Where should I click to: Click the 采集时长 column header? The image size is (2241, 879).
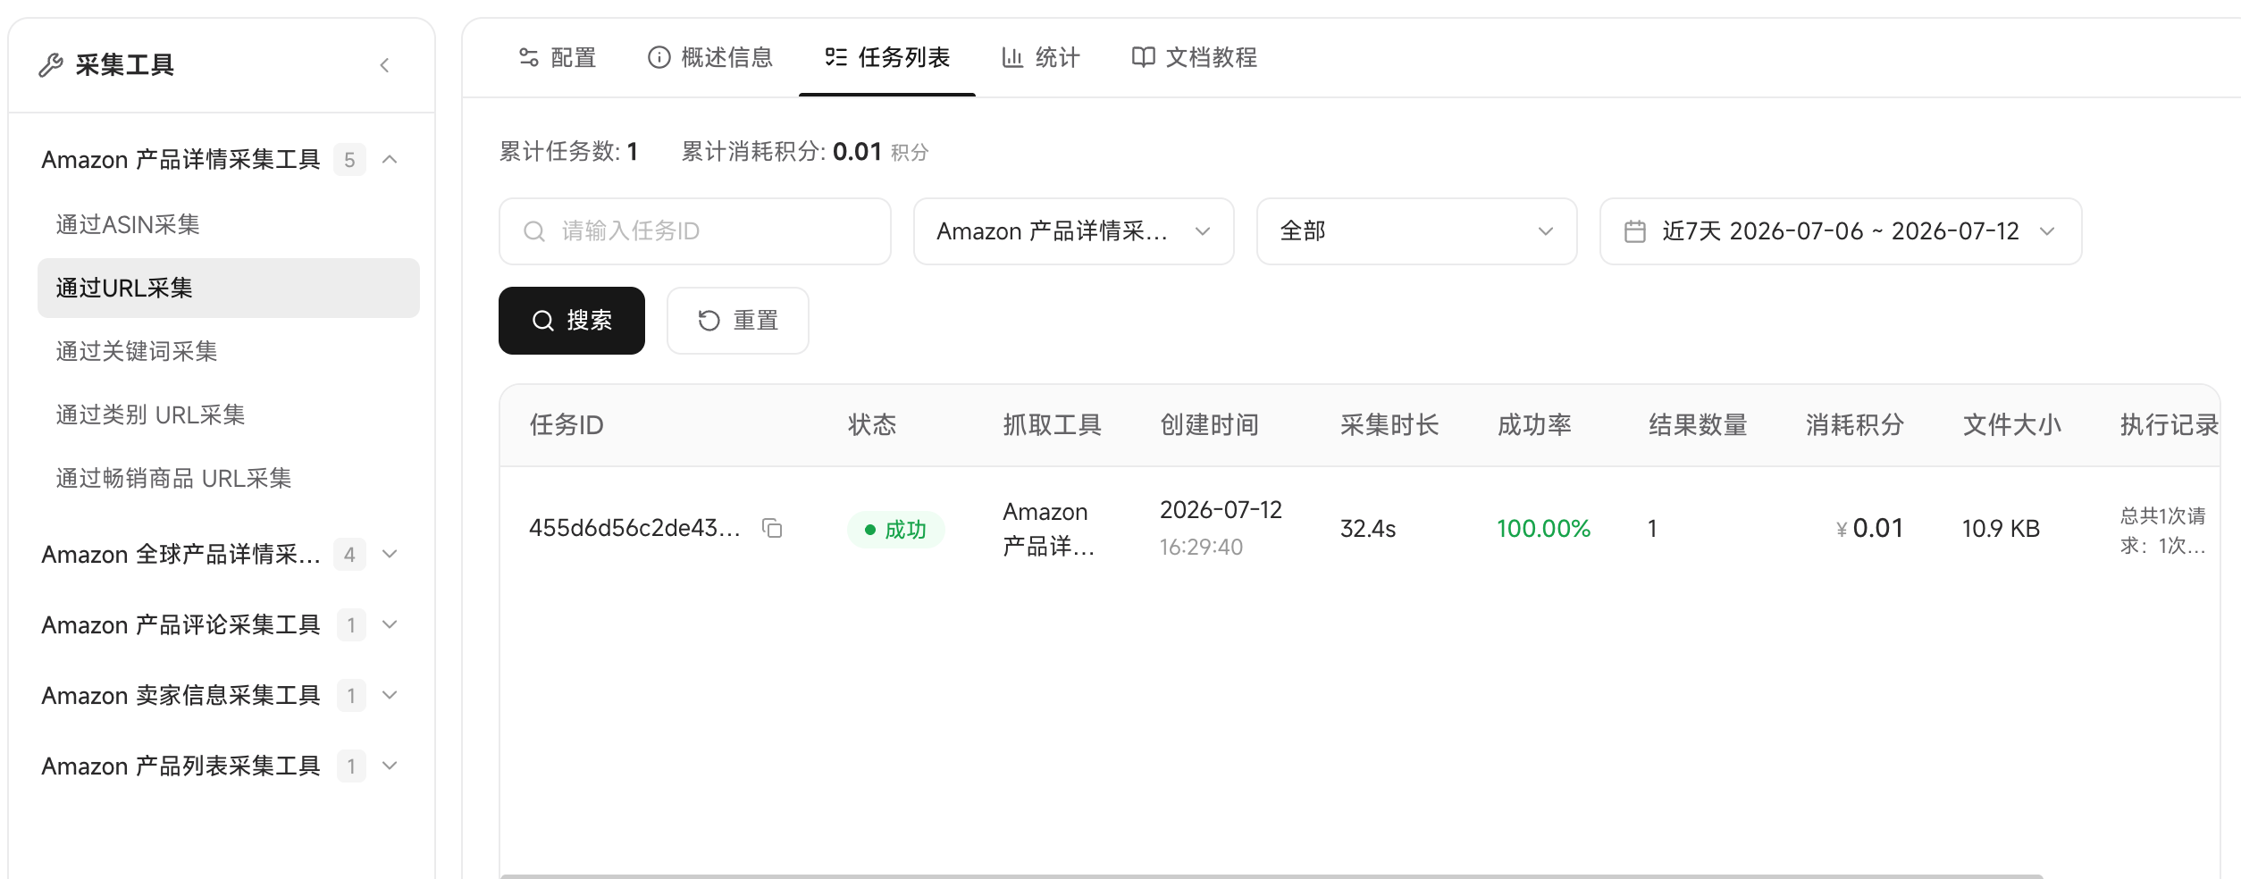click(x=1389, y=425)
